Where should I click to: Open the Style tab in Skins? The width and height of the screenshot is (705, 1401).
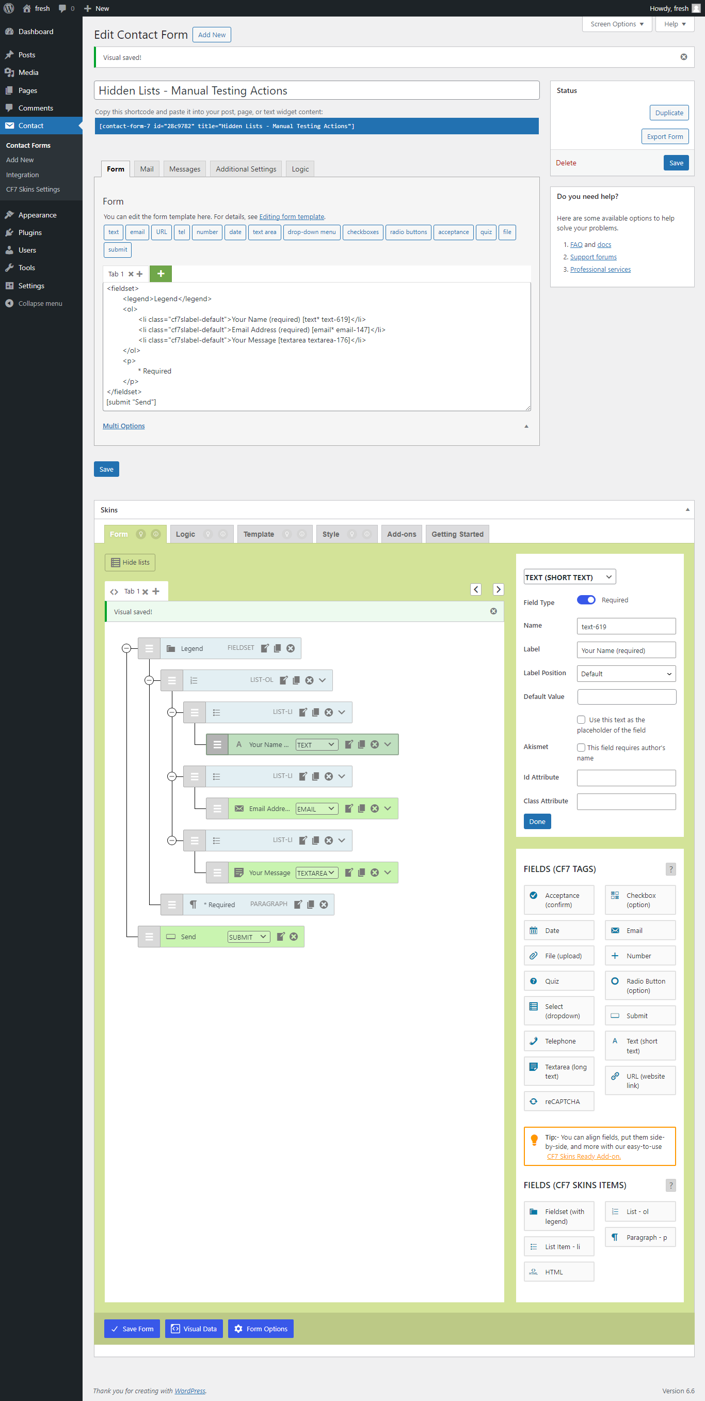330,534
